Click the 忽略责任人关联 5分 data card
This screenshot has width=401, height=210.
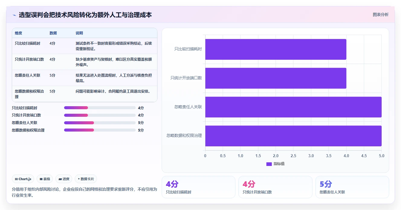pos(352,187)
